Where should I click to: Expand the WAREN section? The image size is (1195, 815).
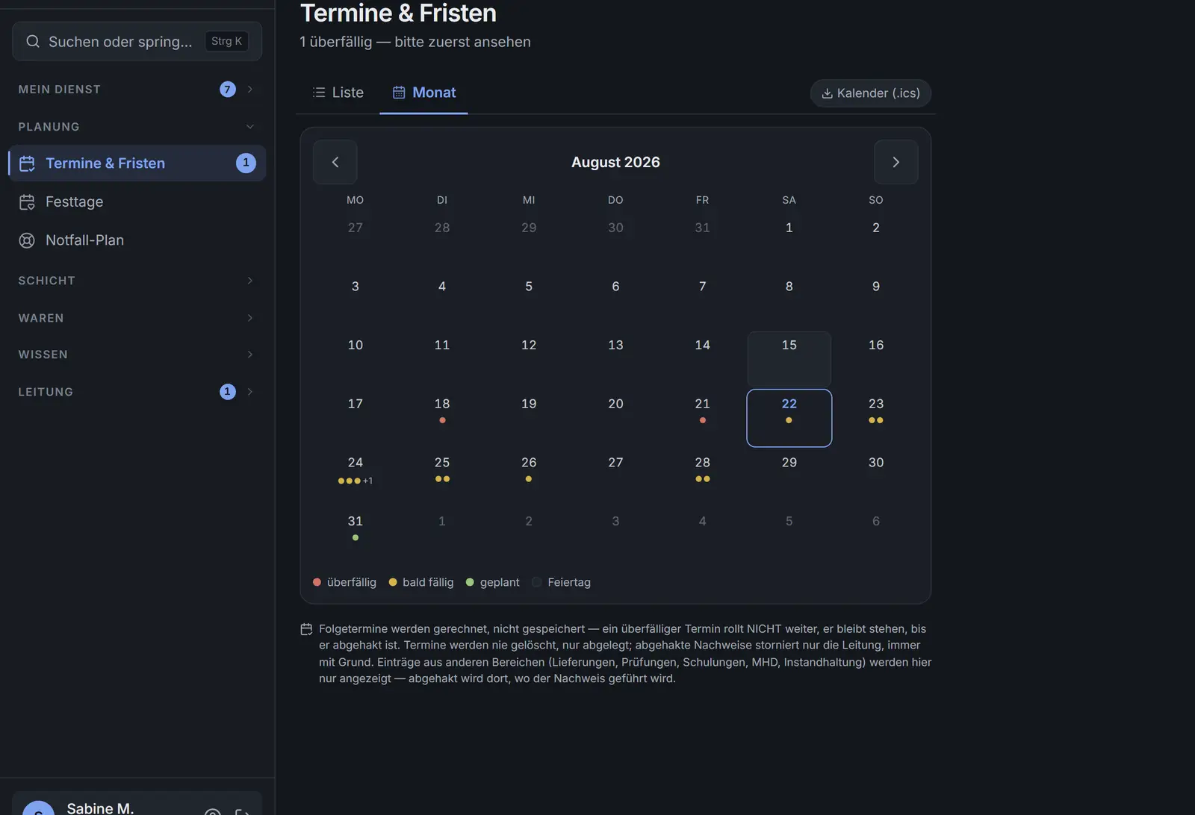tap(249, 318)
